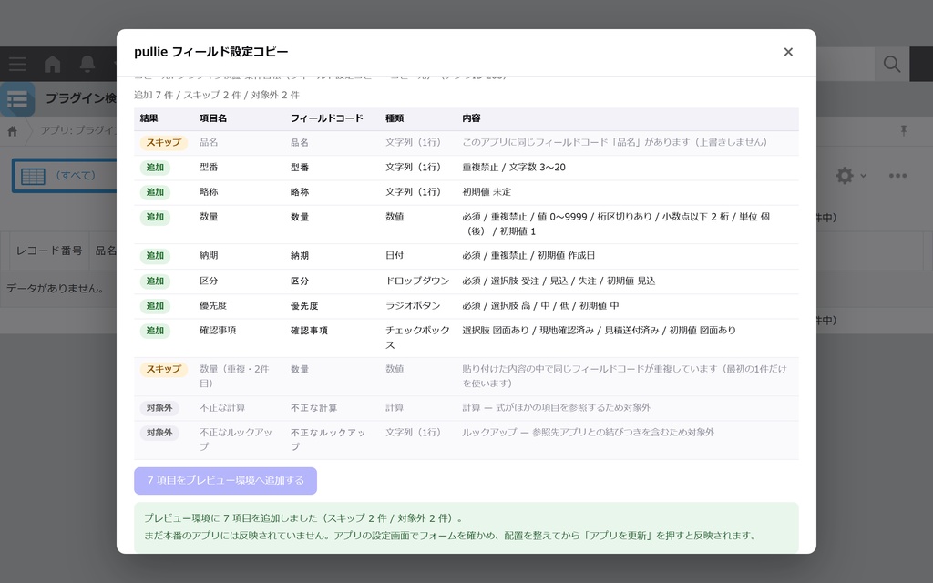Click the search magnifier icon in the header
933x583 pixels.
891,65
